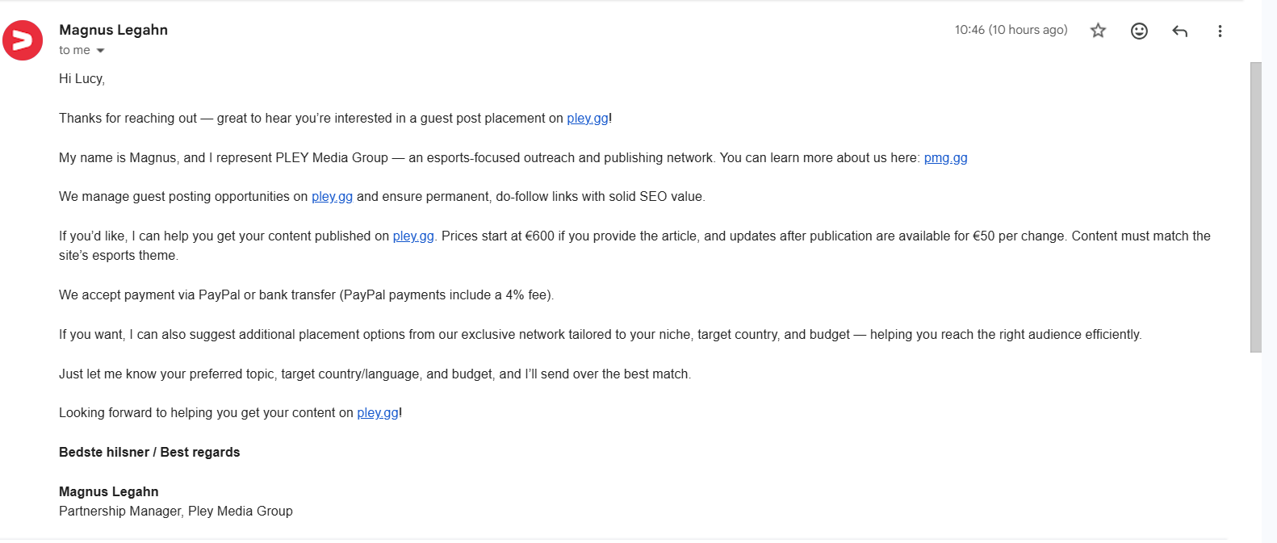Click the 'Hi Lucy,' greeting text
This screenshot has height=543, width=1277.
[82, 79]
